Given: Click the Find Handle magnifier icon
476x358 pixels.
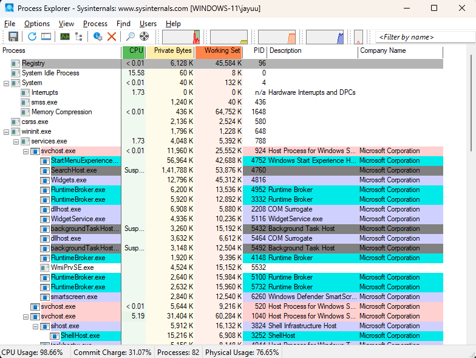Looking at the screenshot, I should (x=130, y=36).
